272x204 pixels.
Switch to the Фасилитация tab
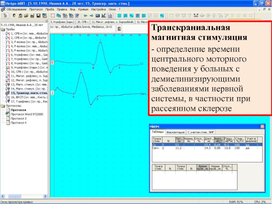point(175,132)
